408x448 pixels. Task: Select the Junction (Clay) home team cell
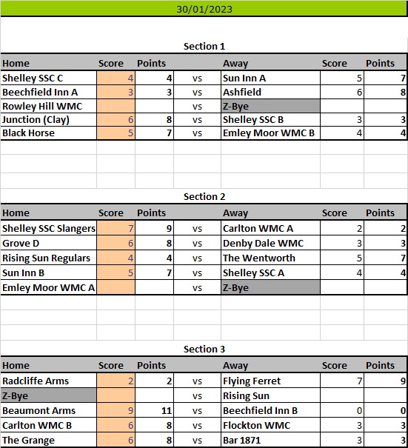[49, 119]
